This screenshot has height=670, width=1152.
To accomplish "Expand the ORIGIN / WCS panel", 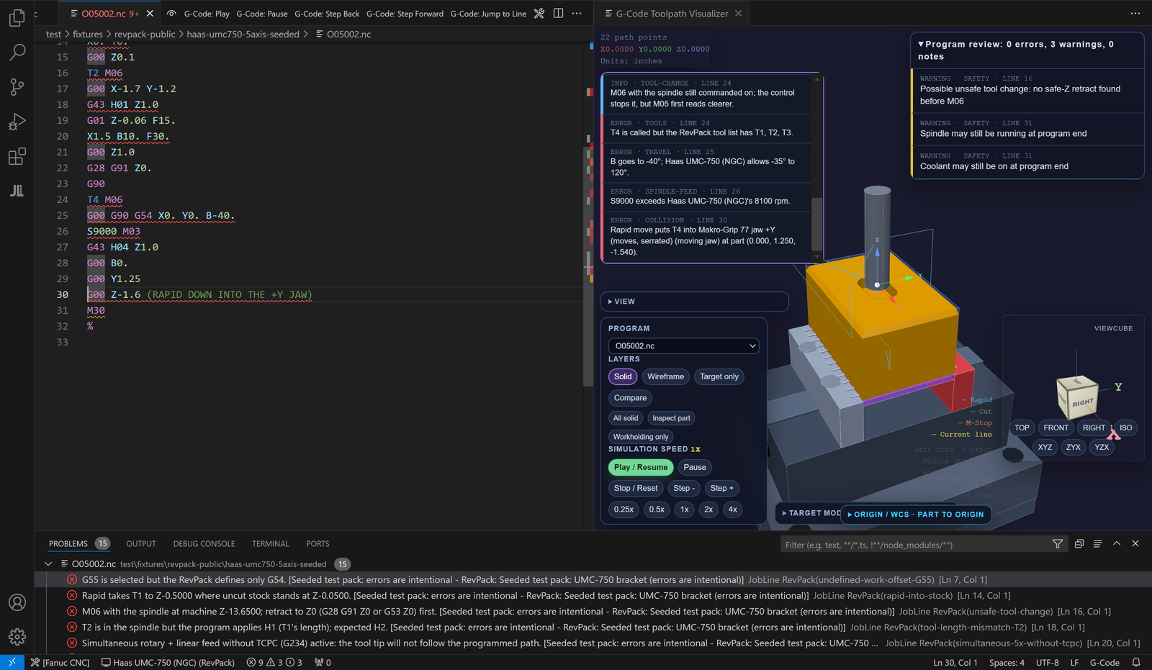I will pyautogui.click(x=916, y=515).
